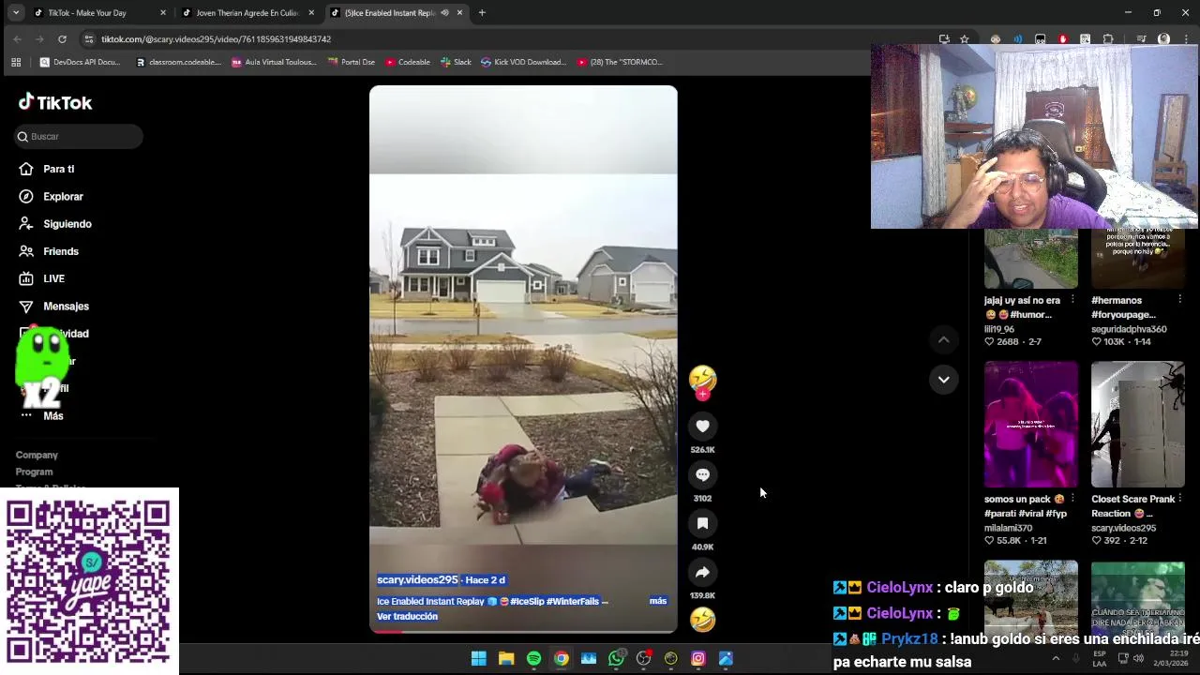Open the Portal Dse bookmark
Image resolution: width=1200 pixels, height=675 pixels.
351,62
